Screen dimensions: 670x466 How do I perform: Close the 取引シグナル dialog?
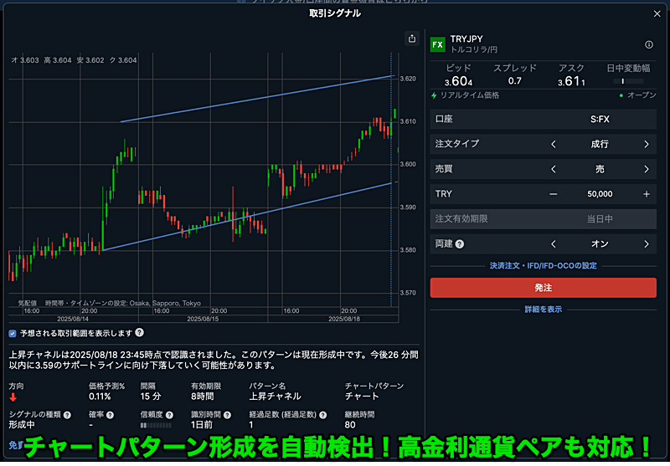tap(657, 14)
